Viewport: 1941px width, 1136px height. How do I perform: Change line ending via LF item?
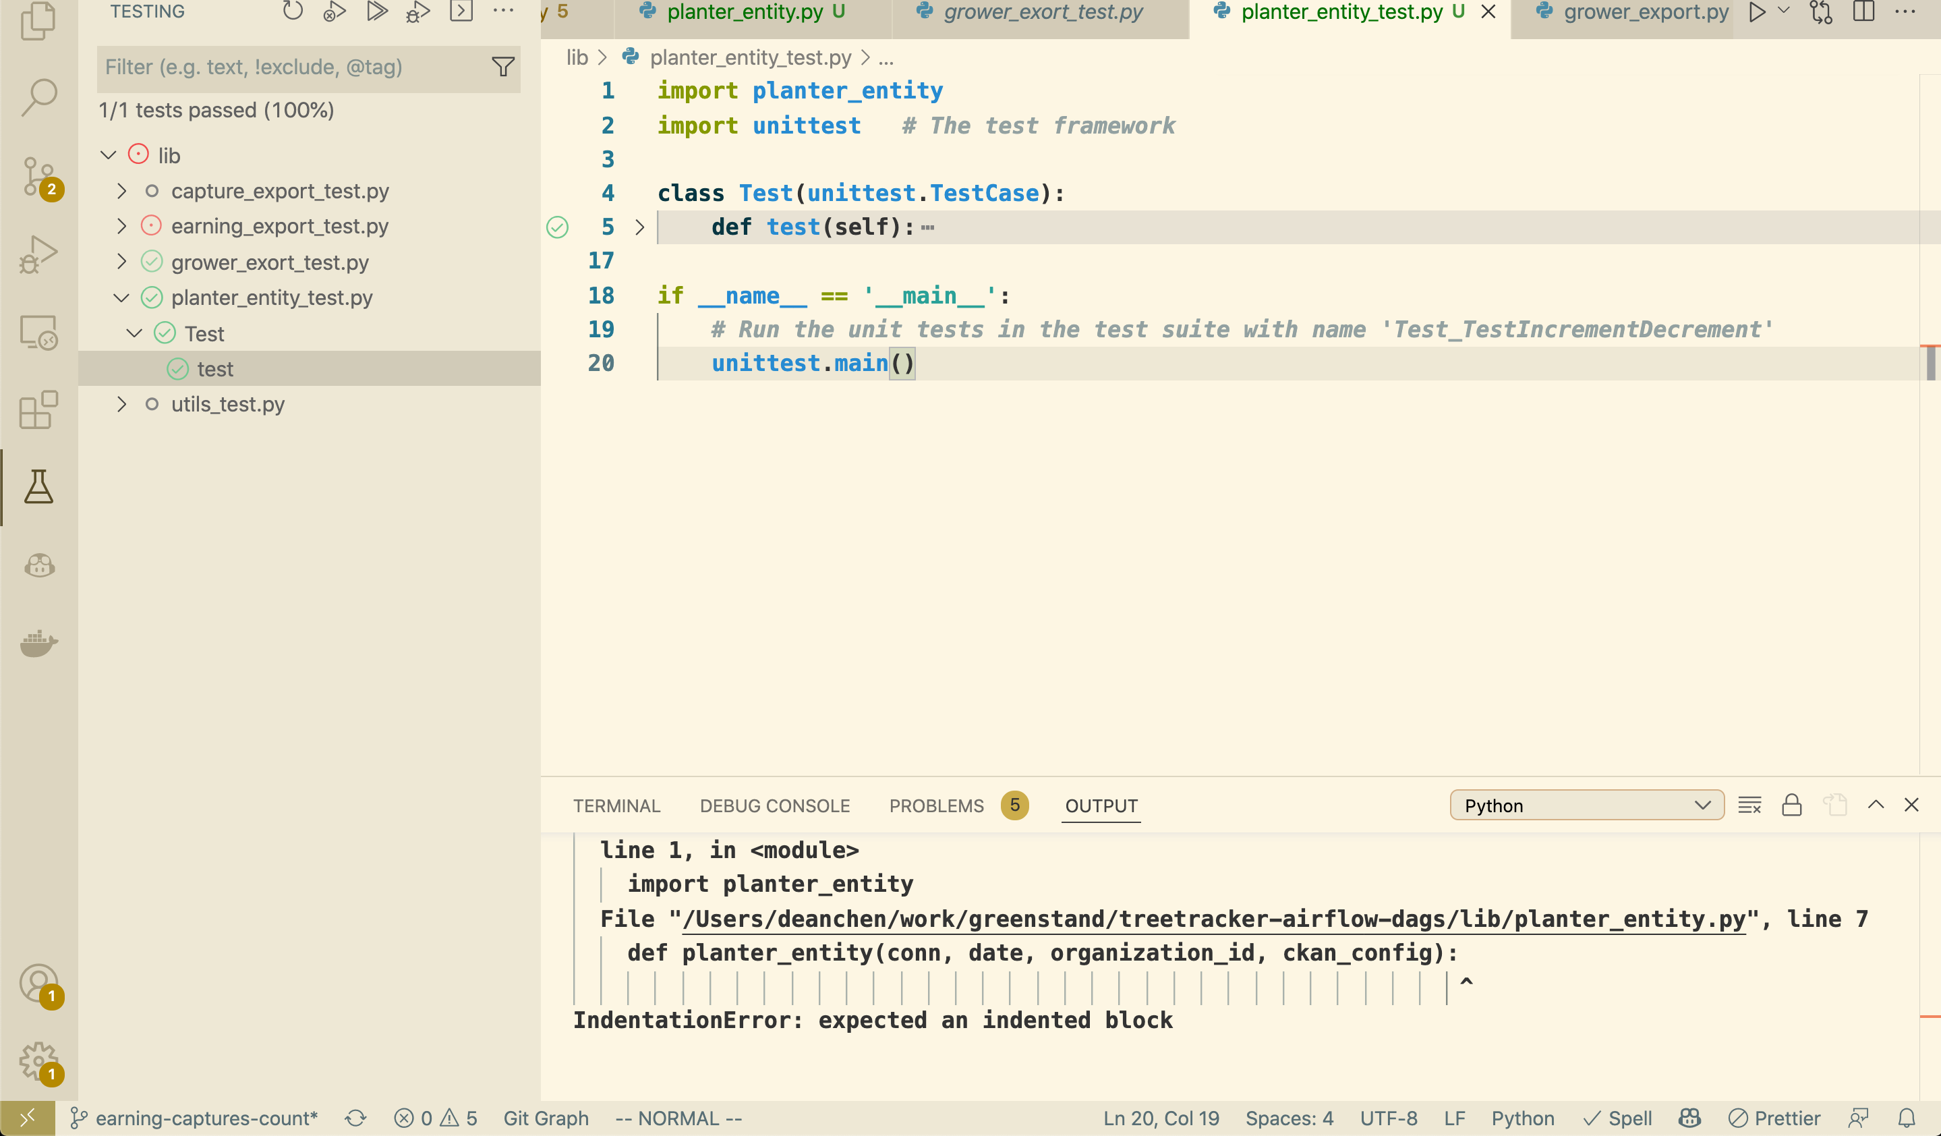(x=1454, y=1118)
